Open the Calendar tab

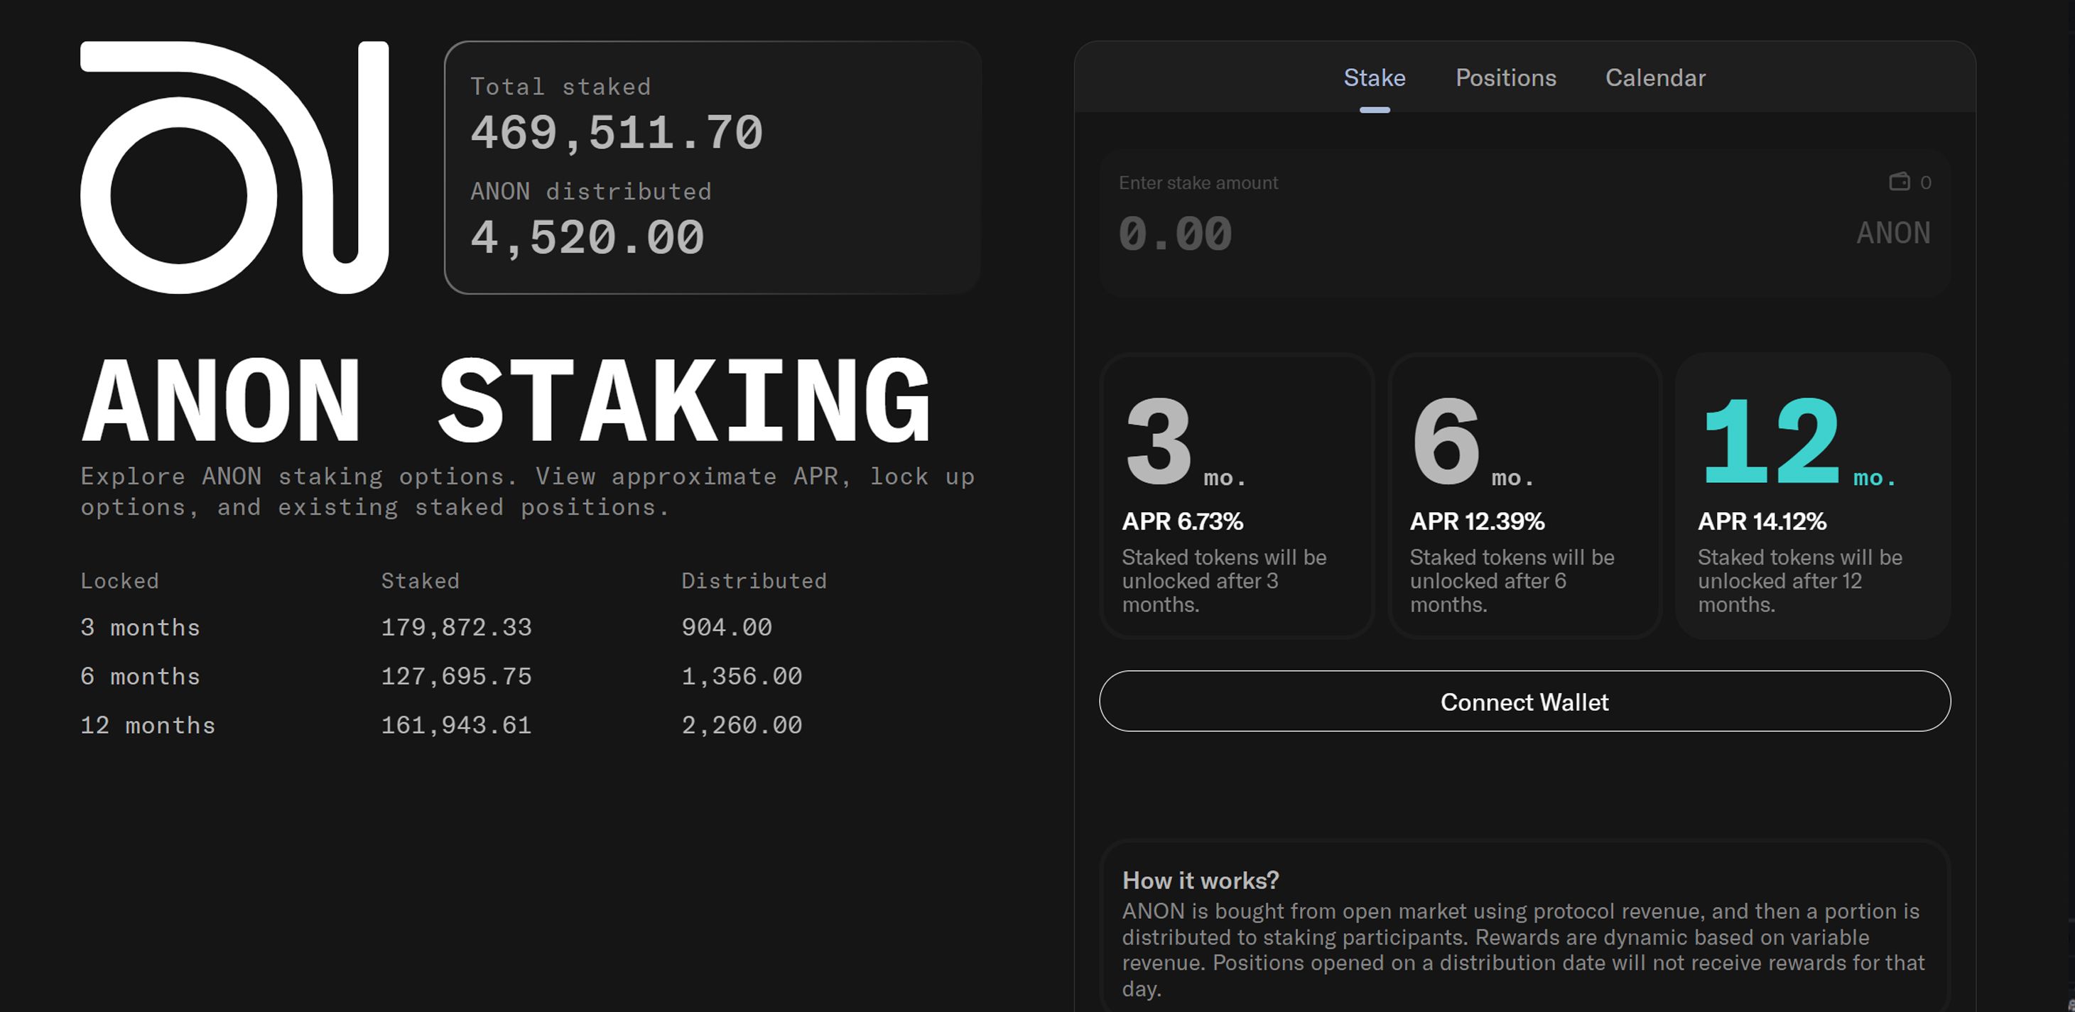1654,78
